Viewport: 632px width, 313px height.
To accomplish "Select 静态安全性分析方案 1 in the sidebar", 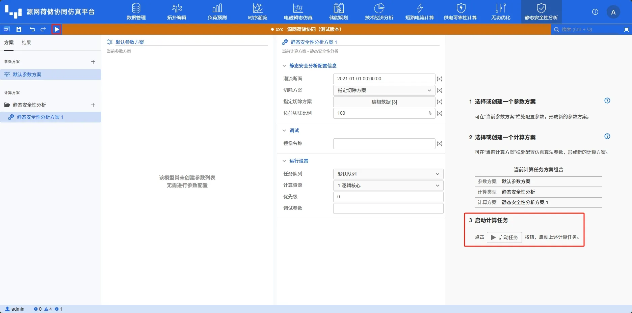I will coord(51,117).
